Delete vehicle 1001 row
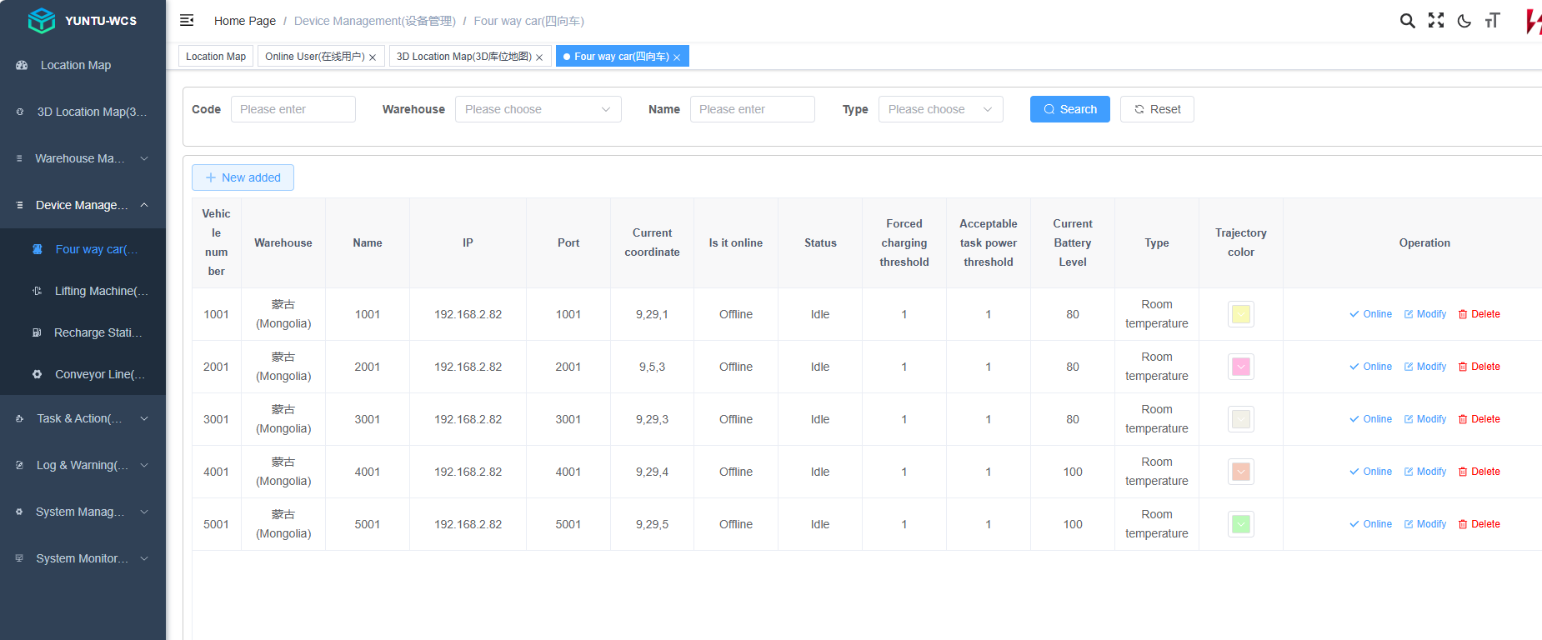Viewport: 1542px width, 640px height. tap(1479, 314)
